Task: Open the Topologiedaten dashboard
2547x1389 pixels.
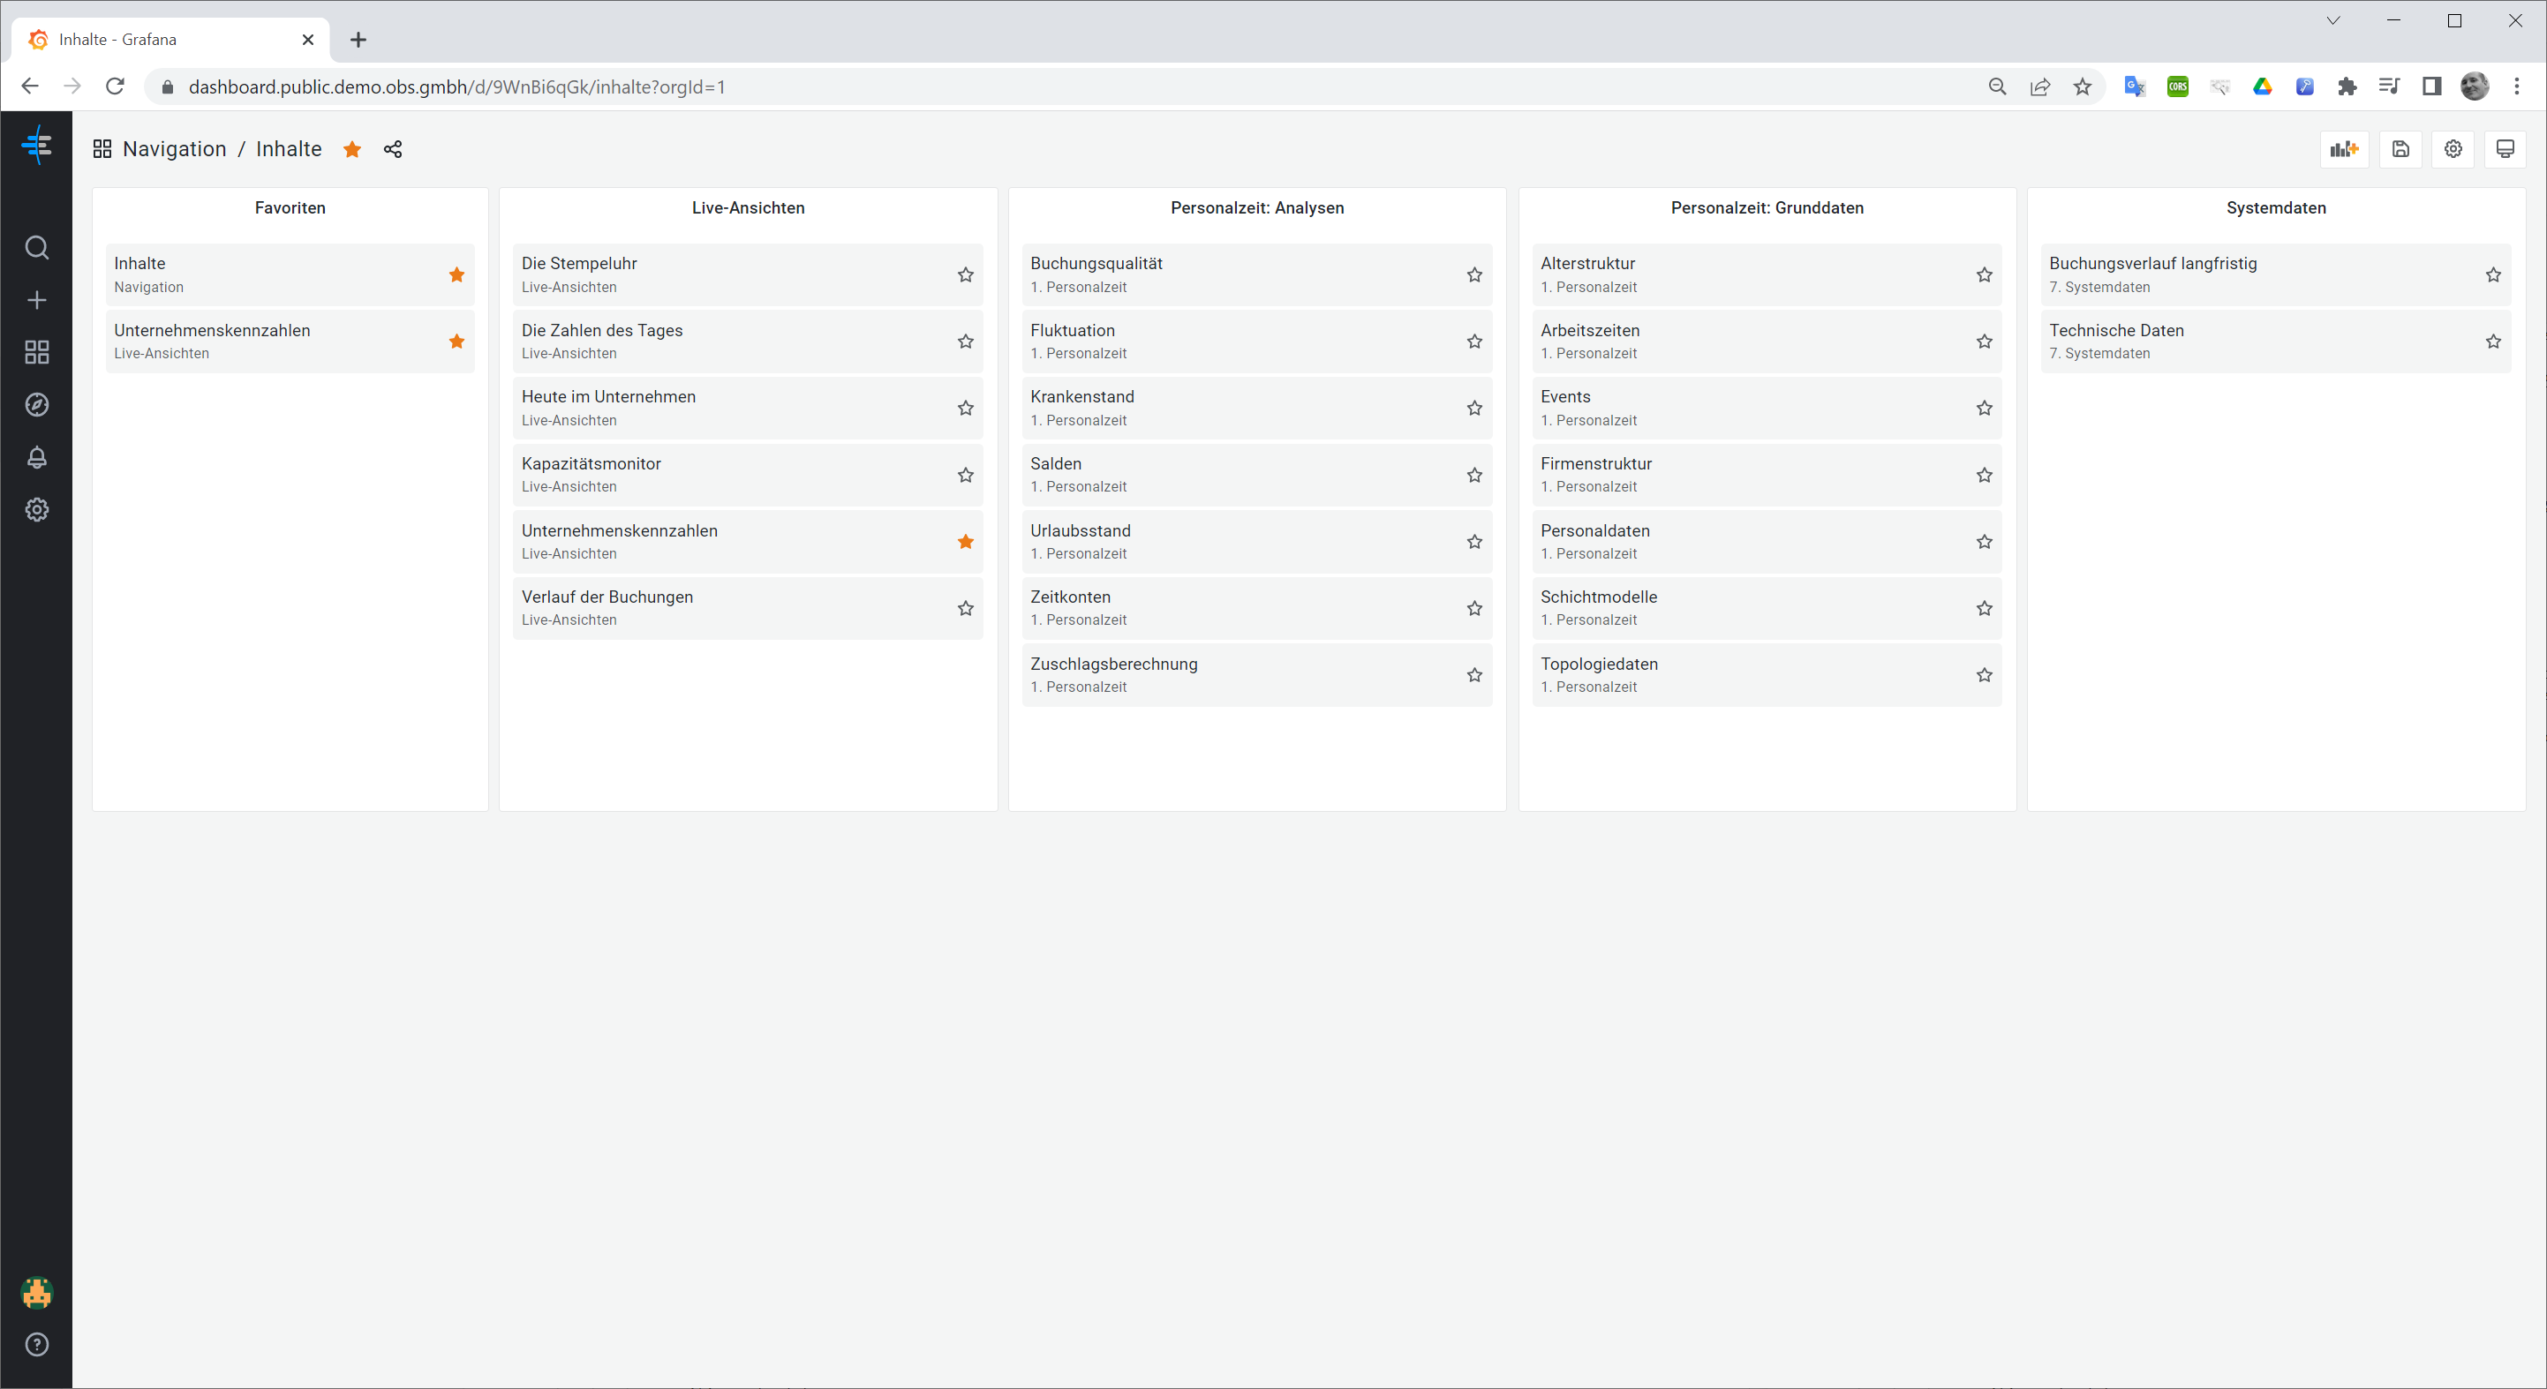Action: (1767, 675)
